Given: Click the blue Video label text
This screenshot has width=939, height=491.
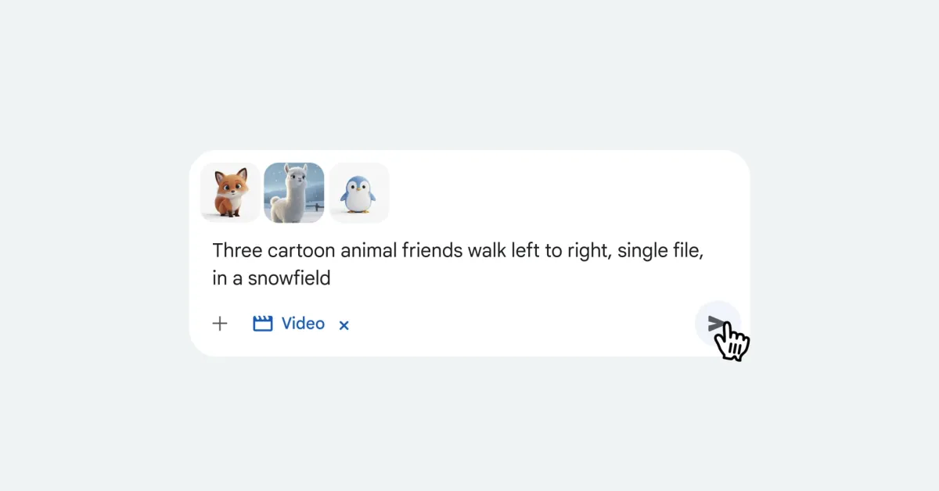Looking at the screenshot, I should (x=303, y=324).
